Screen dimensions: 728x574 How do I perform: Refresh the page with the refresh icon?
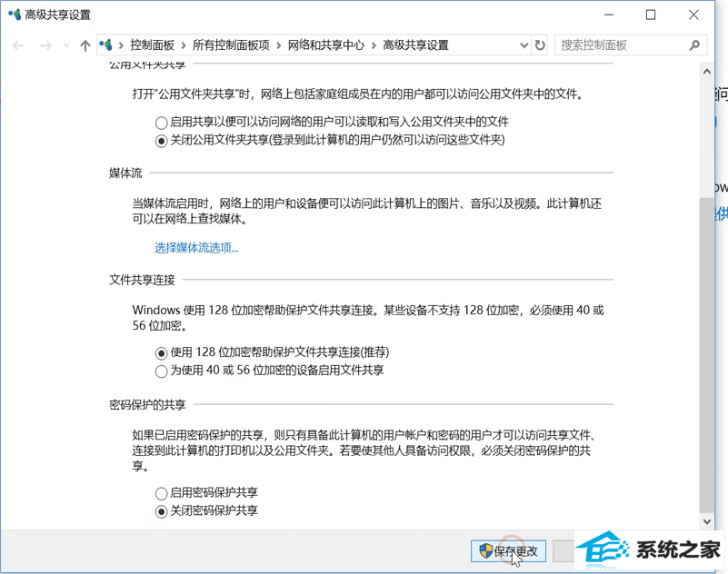tap(540, 45)
